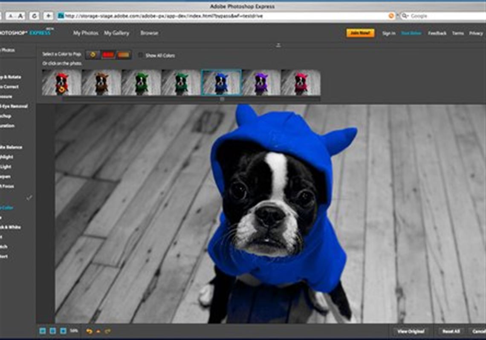Click the plus add-bookmark button
This screenshot has height=340, width=486.
(49, 16)
